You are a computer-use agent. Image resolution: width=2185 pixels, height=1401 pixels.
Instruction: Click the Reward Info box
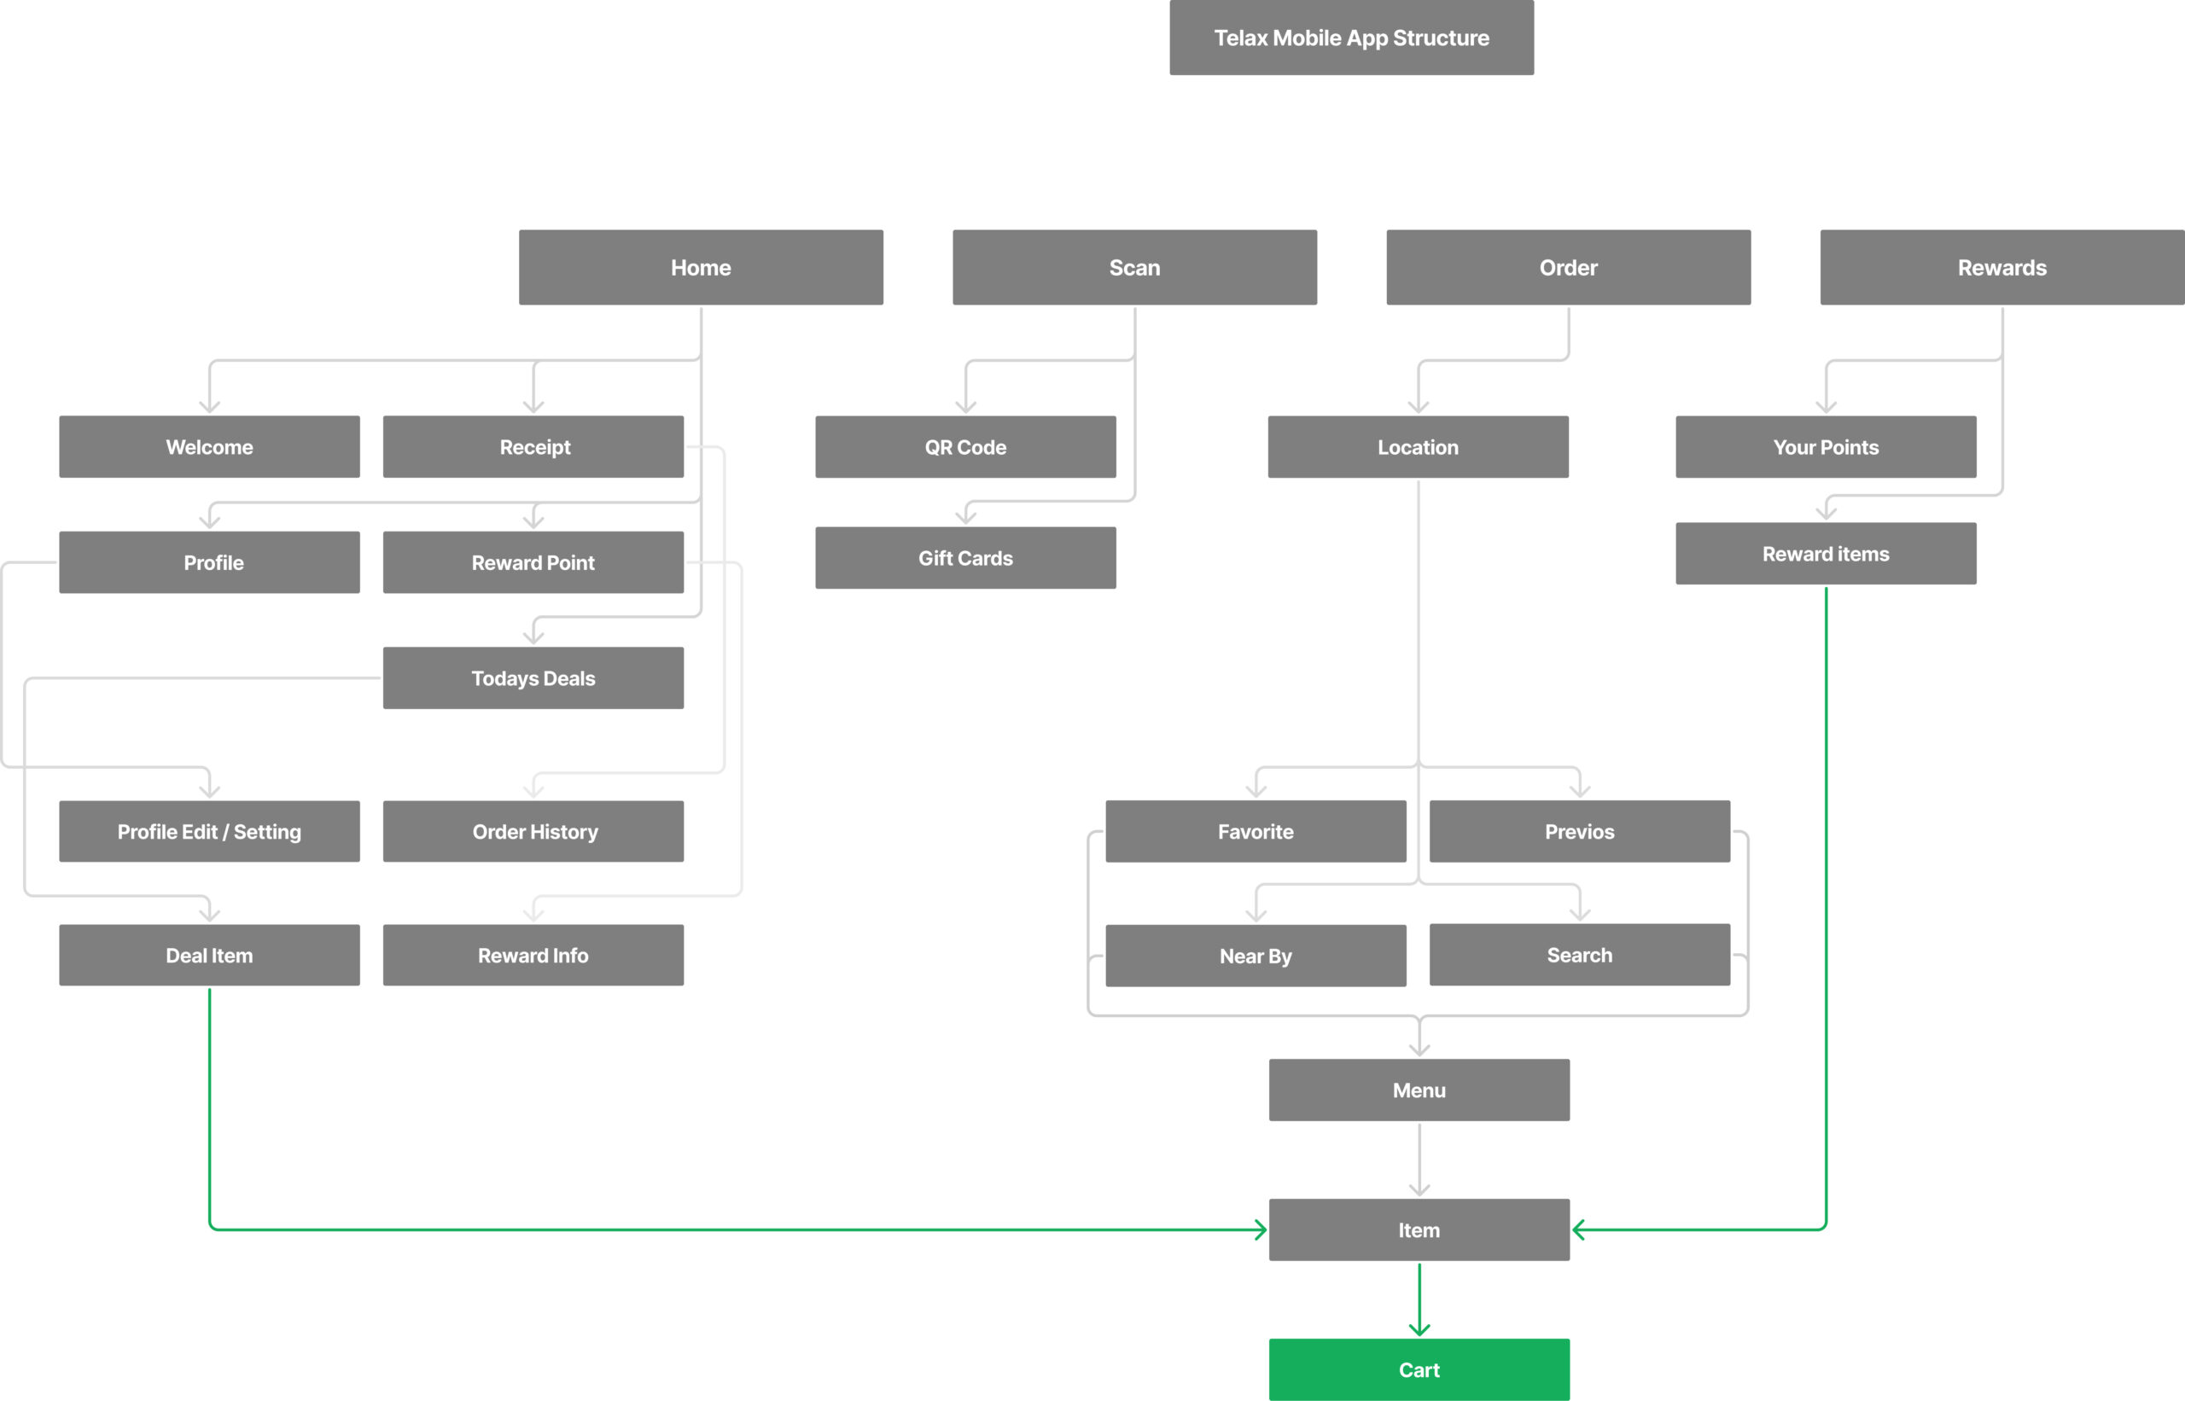[533, 956]
